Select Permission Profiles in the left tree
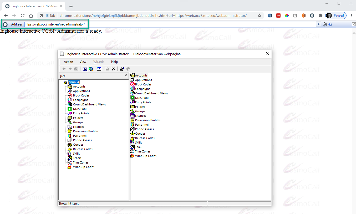 click(x=85, y=131)
